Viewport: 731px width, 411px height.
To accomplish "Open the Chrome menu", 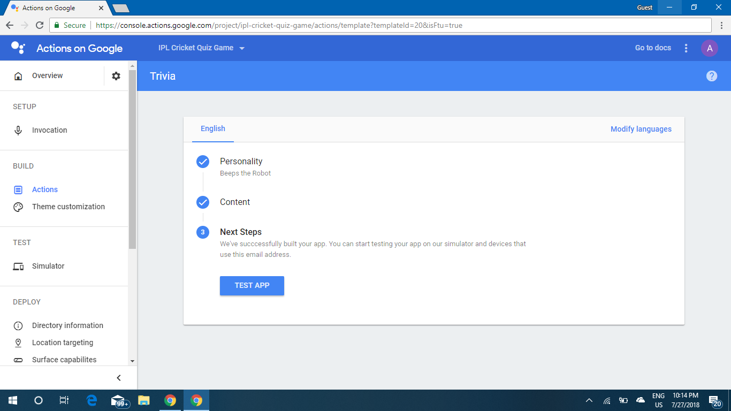I will tap(720, 25).
